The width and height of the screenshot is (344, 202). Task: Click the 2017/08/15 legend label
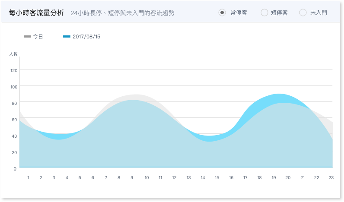point(86,37)
